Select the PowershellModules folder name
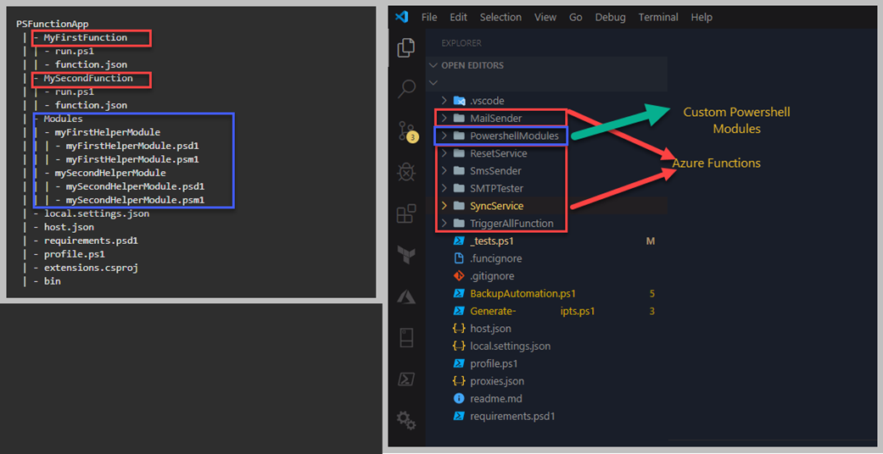This screenshot has height=454, width=883. tap(514, 136)
